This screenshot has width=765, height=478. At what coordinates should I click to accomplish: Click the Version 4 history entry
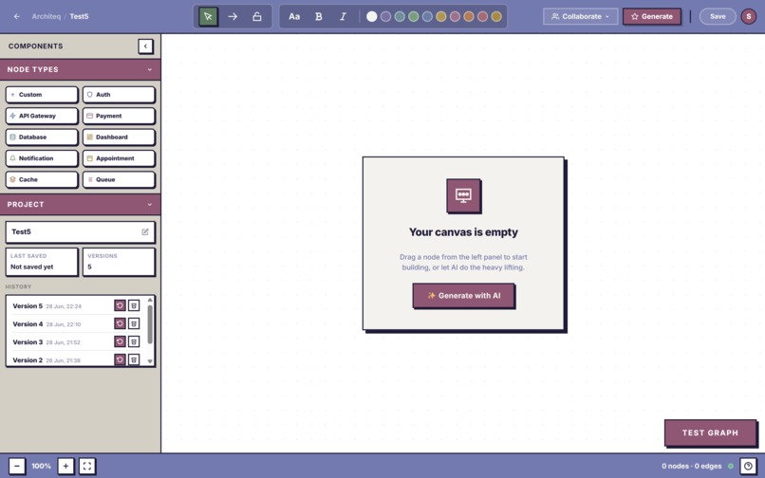[76, 323]
